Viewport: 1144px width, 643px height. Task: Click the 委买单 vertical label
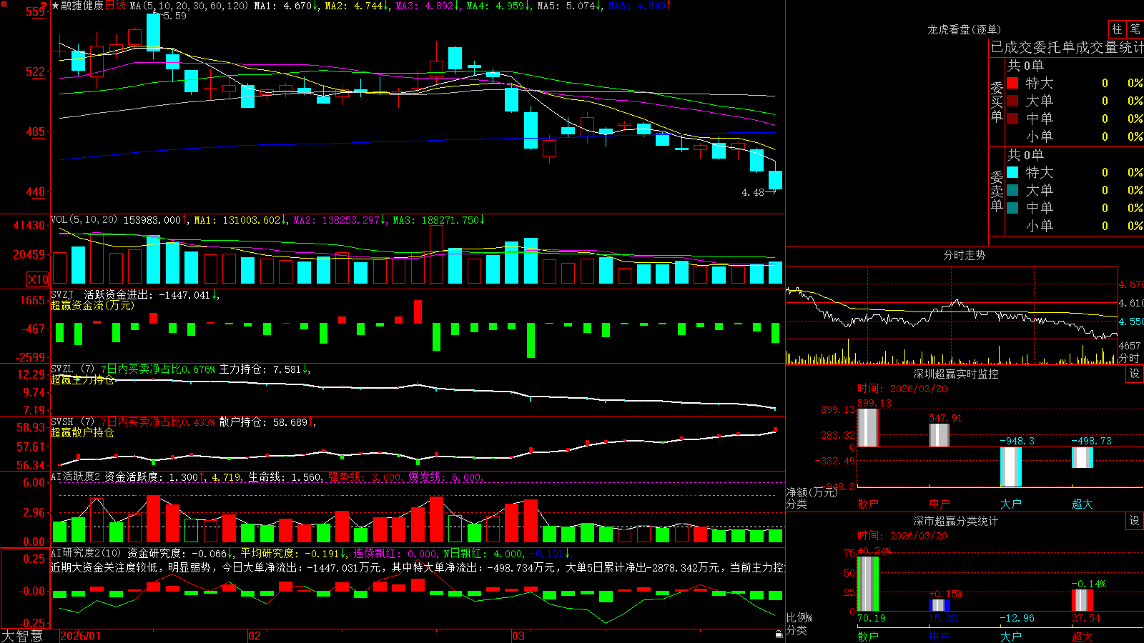[x=997, y=102]
